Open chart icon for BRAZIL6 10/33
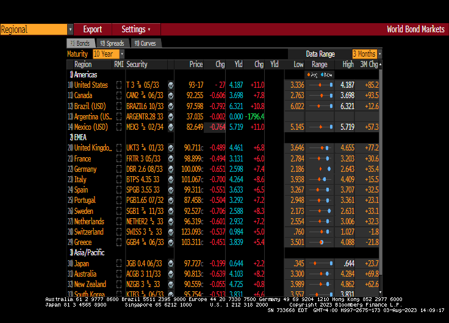 (x=171, y=106)
